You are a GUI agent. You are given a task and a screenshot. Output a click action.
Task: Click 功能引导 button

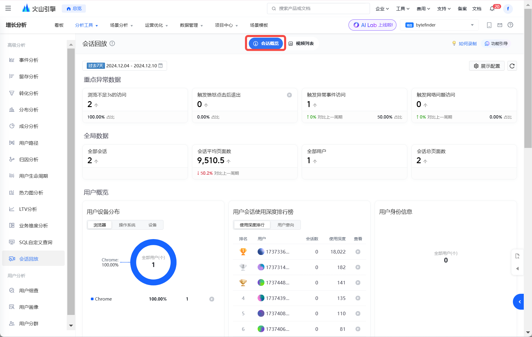496,44
